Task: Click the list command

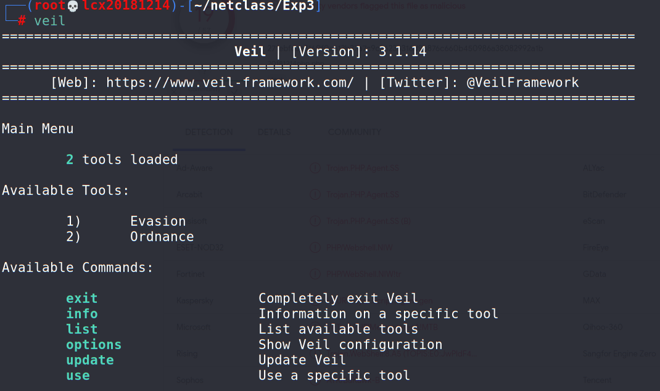Action: 81,329
